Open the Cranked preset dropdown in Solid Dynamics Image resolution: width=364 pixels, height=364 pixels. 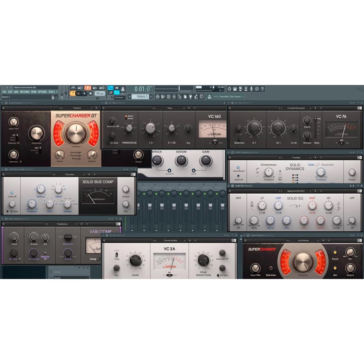[298, 157]
